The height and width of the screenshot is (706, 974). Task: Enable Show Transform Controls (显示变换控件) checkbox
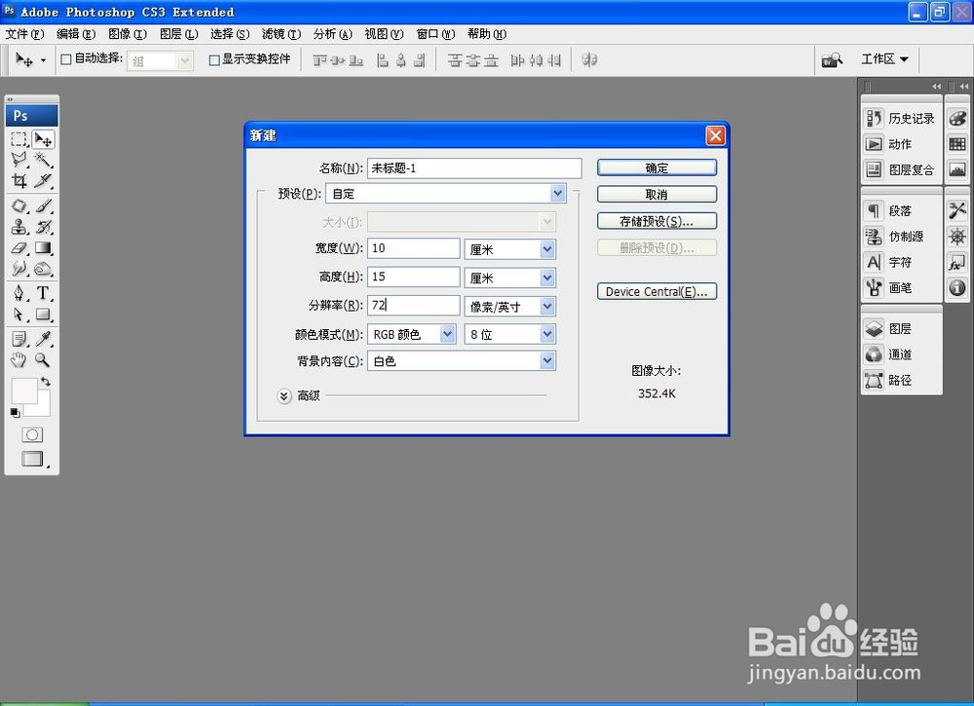pos(214,60)
